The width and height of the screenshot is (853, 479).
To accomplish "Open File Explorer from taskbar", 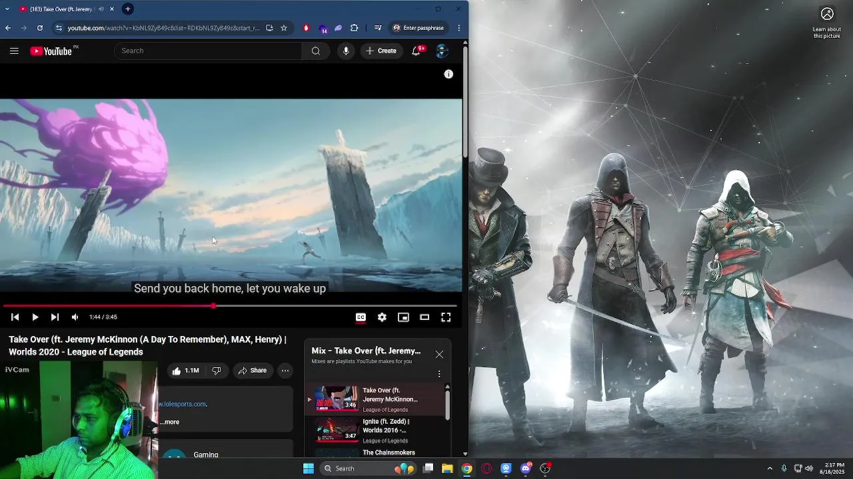I will [x=447, y=468].
